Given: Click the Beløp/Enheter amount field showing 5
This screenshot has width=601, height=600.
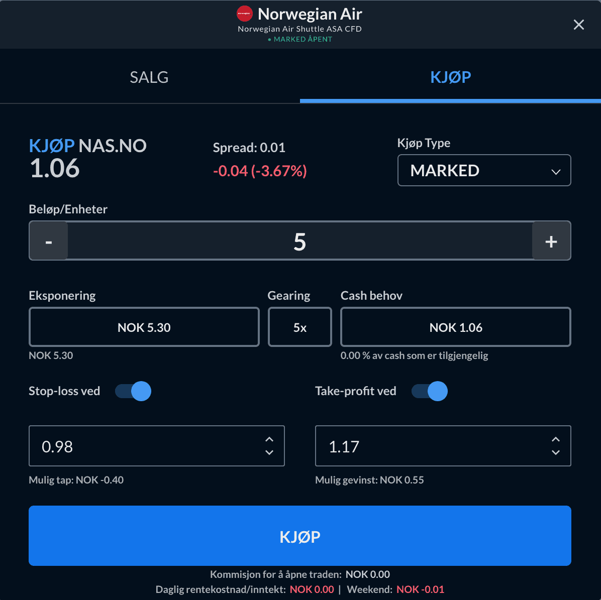Looking at the screenshot, I should pyautogui.click(x=299, y=241).
